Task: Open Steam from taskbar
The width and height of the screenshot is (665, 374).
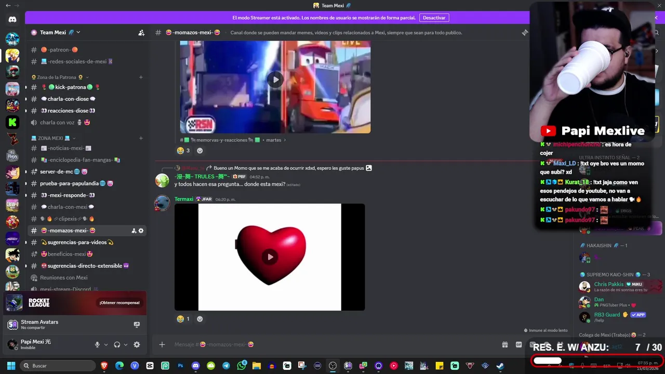Action: tap(500, 366)
